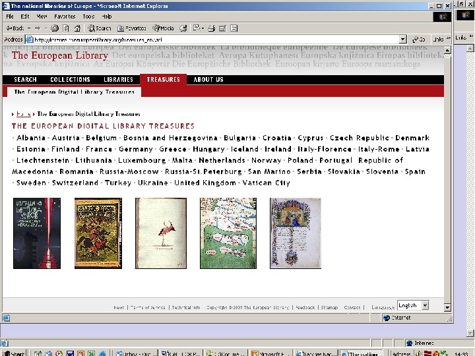The width and height of the screenshot is (475, 356).
Task: Open the Vatican City link
Action: point(267,183)
